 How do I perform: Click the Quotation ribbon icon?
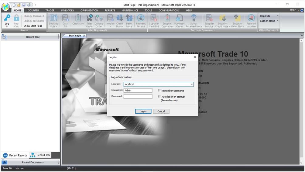point(78,18)
